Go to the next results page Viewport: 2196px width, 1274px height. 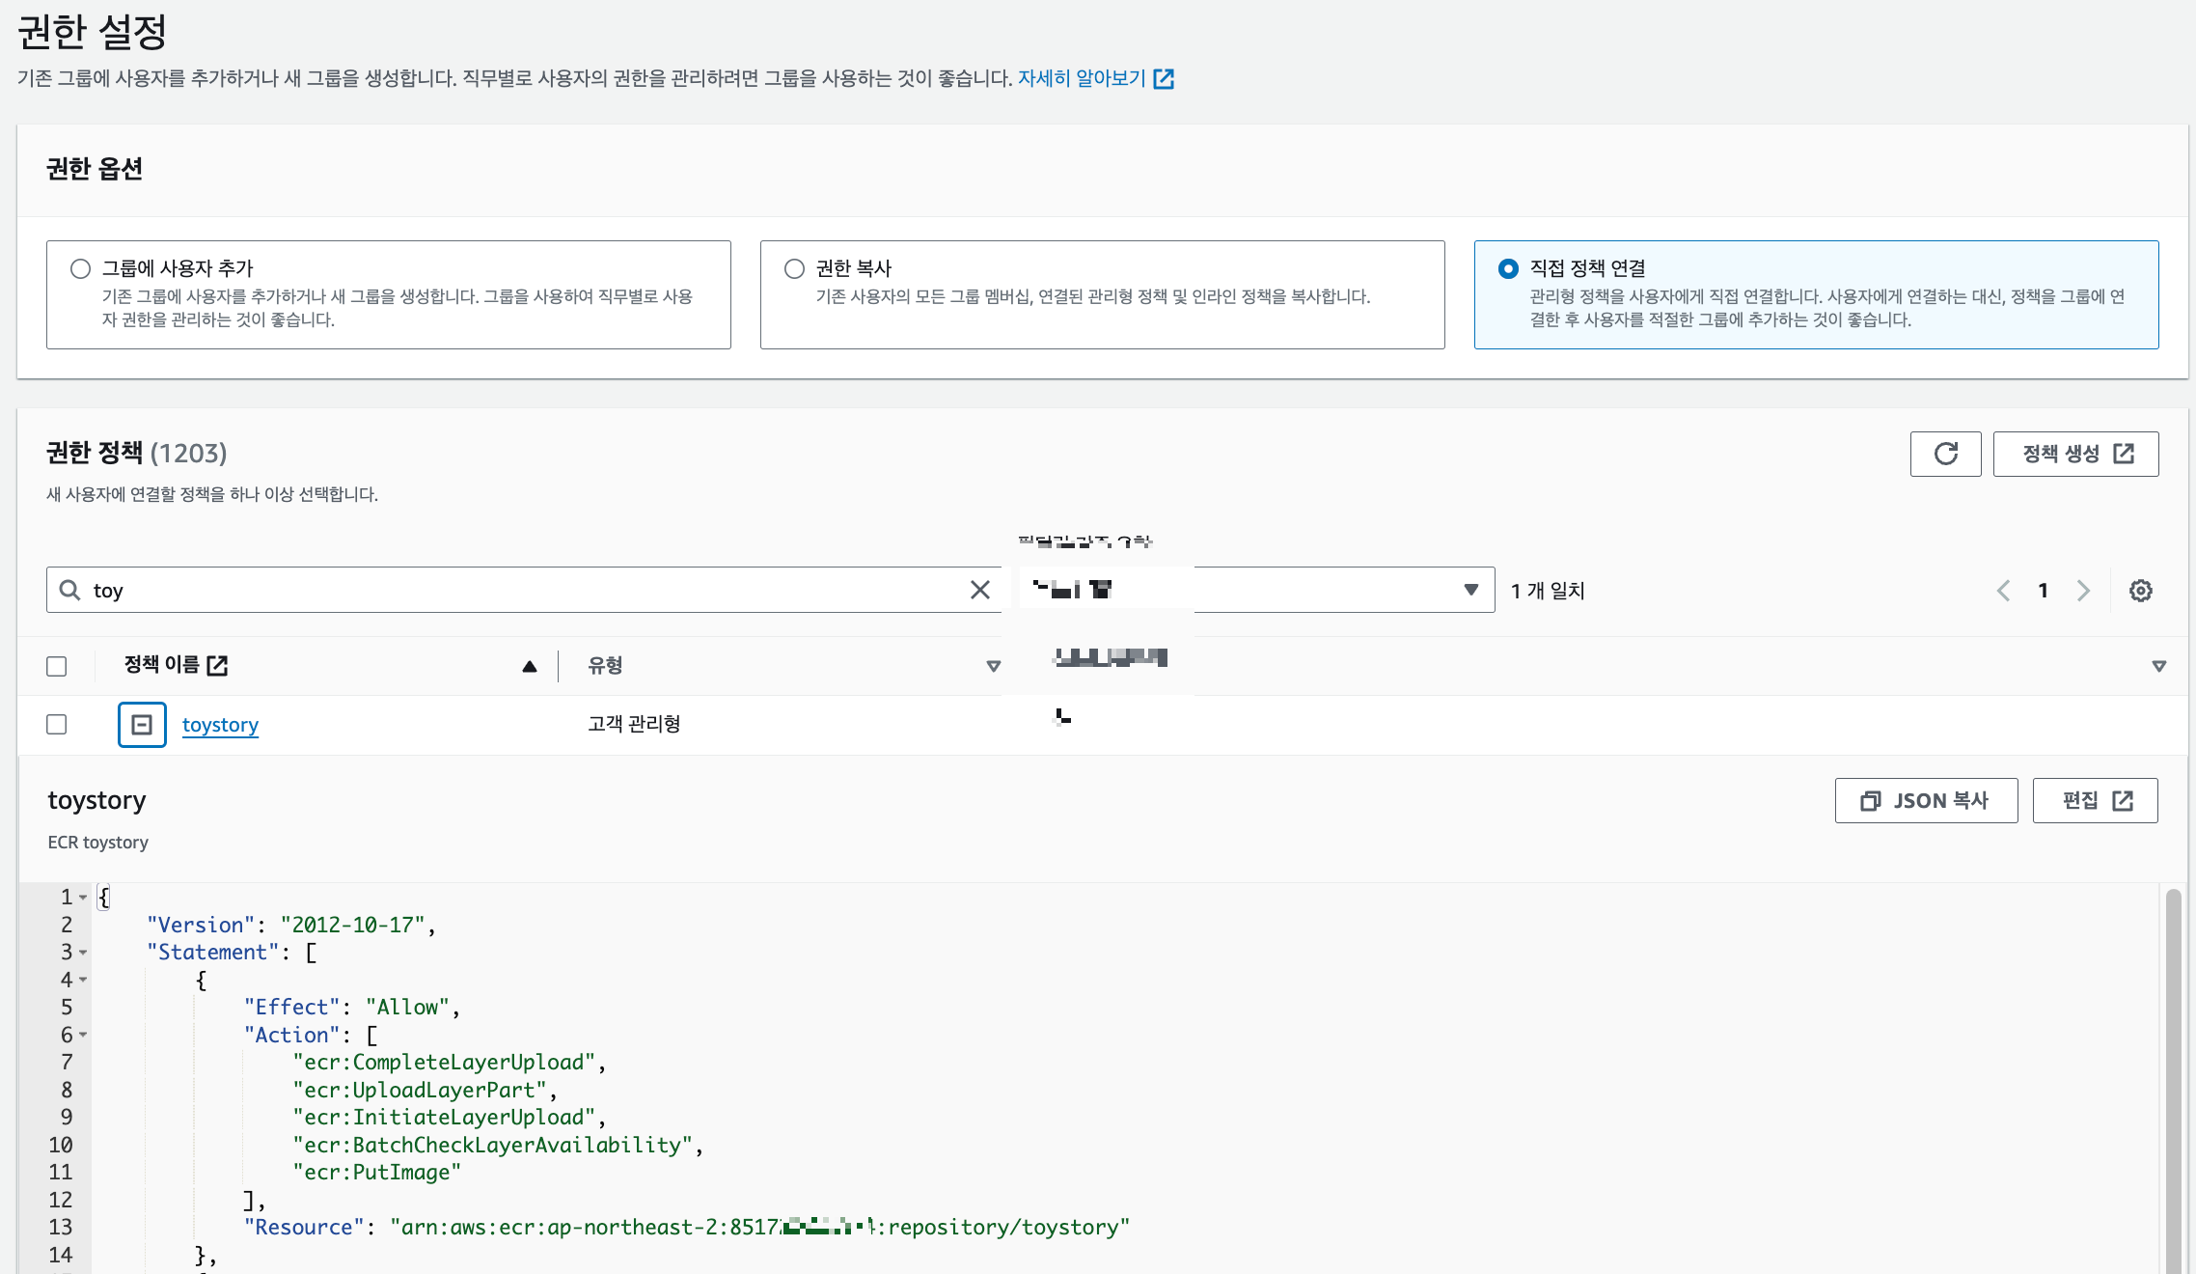(x=2083, y=591)
